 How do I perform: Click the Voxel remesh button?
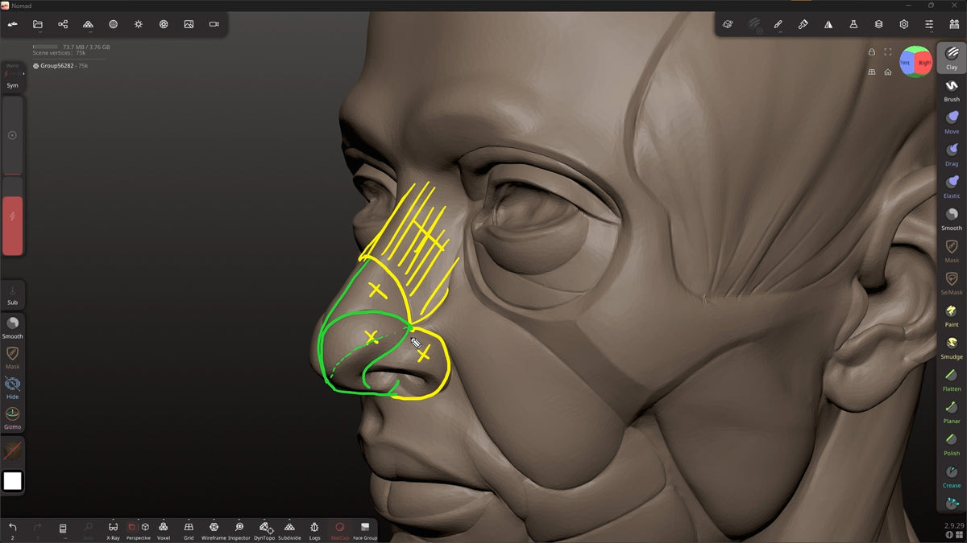(164, 529)
